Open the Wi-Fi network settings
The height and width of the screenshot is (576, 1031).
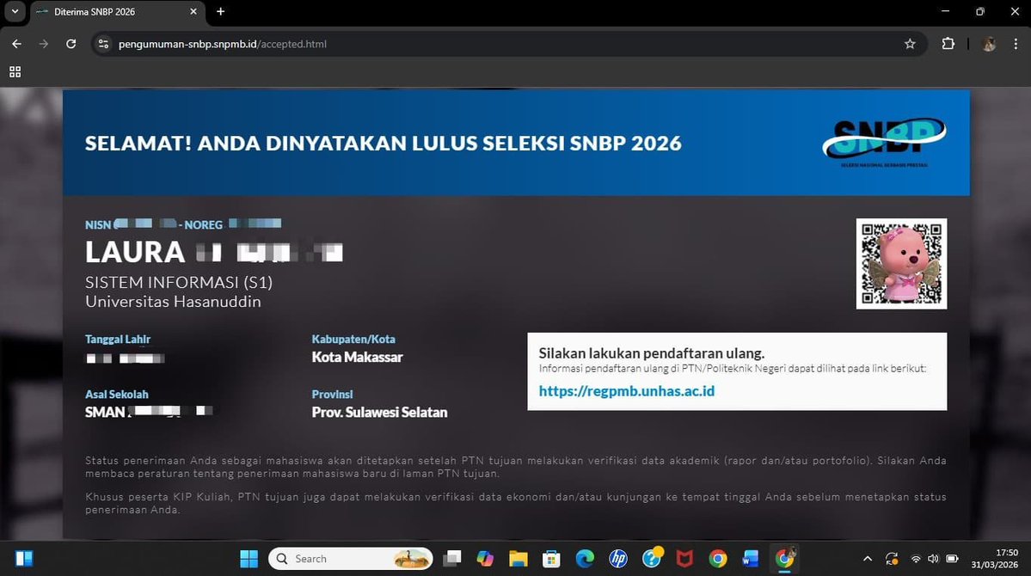[915, 559]
